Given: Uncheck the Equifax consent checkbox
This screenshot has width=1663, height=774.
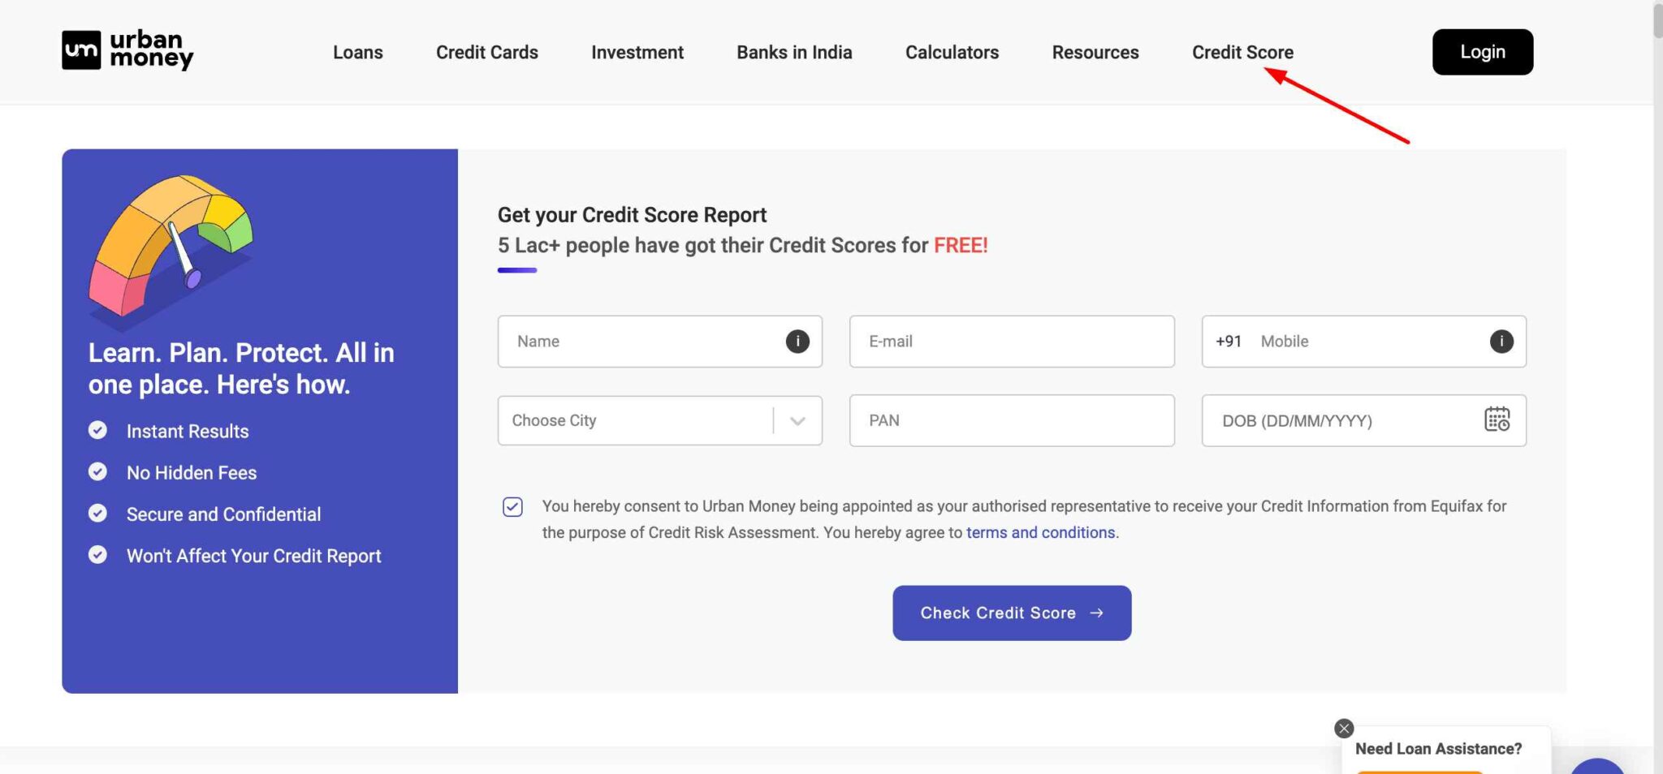Looking at the screenshot, I should [x=512, y=506].
